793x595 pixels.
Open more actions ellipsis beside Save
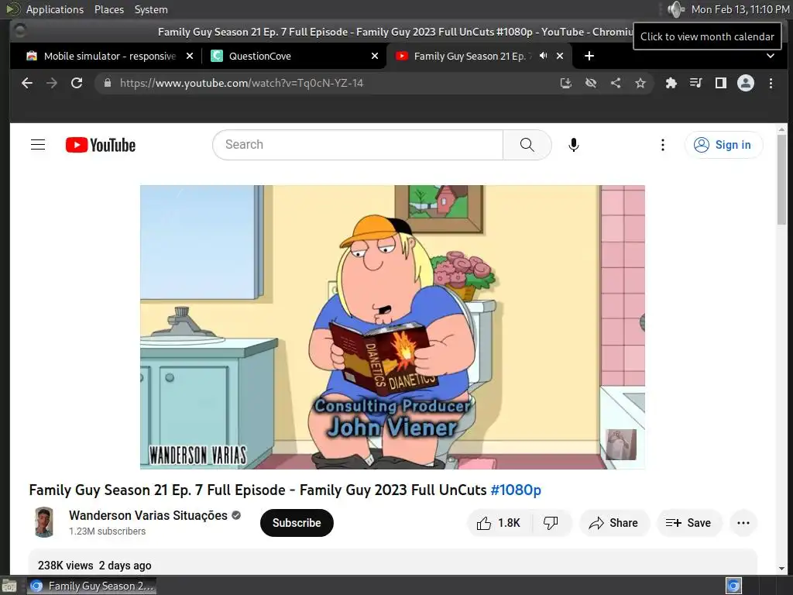743,523
